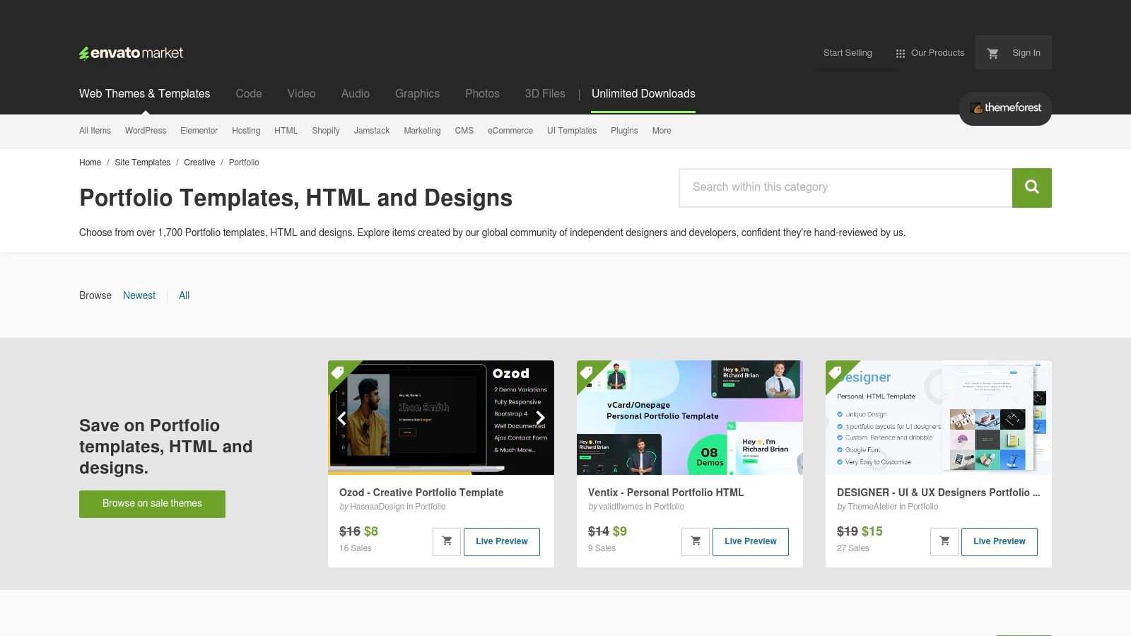Viewport: 1131px width, 636px height.
Task: Click the green search magnifier button
Action: pos(1031,187)
